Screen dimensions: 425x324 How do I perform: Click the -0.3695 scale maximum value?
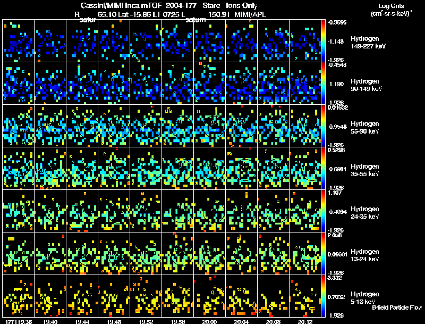tap(337, 22)
